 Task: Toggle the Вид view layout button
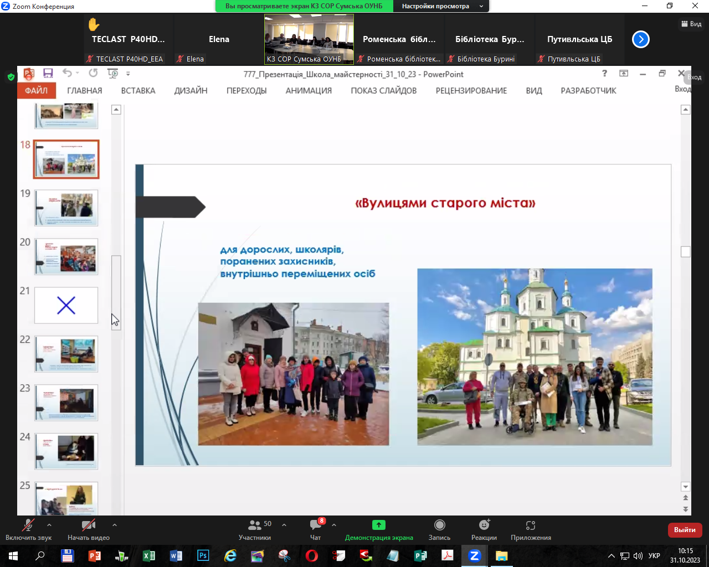[691, 24]
